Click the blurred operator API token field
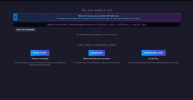The image size is (193, 100). tap(97, 25)
